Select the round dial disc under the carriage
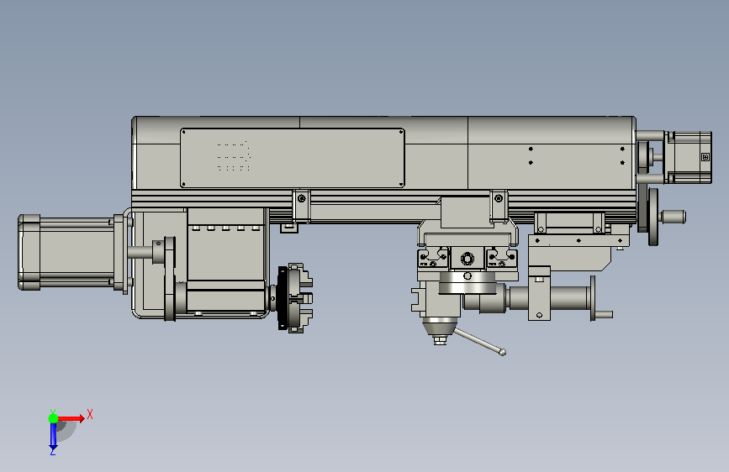729x472 pixels. (468, 283)
